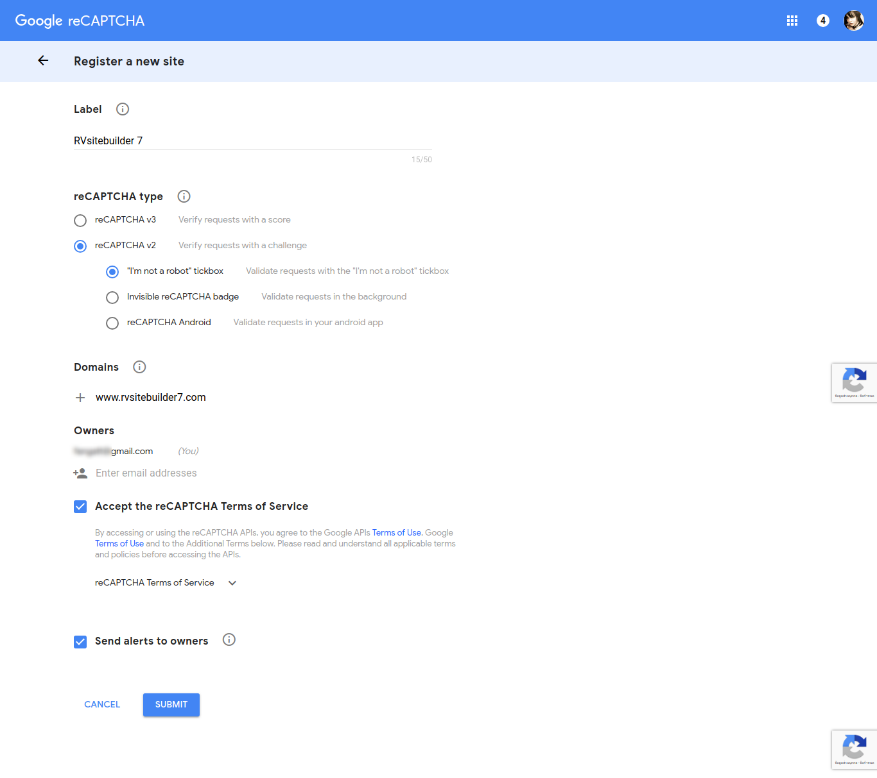This screenshot has height=778, width=877.
Task: Click the add-person icon under Owners
Action: (80, 473)
